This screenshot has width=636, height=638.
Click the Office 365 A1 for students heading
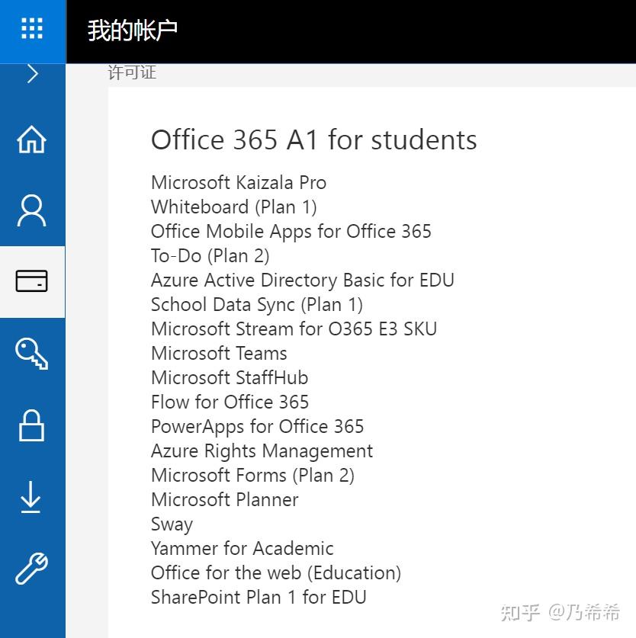[314, 139]
